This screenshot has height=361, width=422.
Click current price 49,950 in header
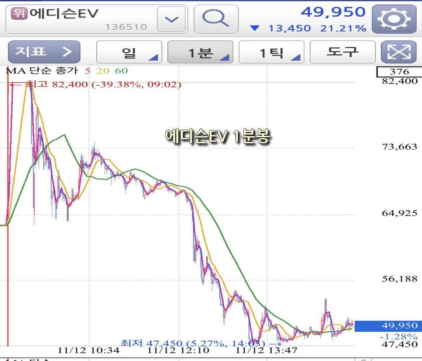click(x=333, y=12)
